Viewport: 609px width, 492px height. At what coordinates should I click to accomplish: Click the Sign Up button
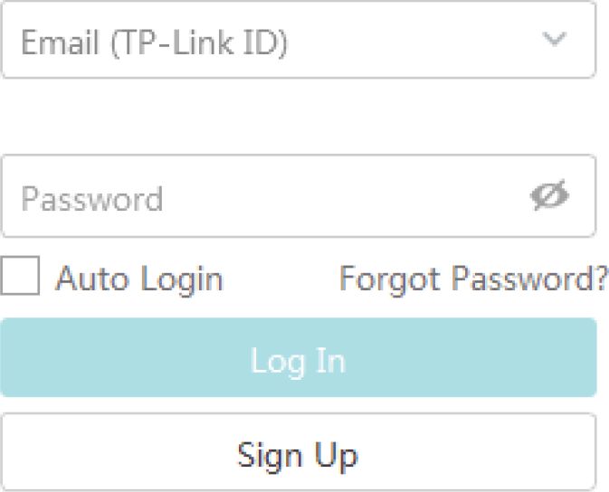click(x=298, y=453)
